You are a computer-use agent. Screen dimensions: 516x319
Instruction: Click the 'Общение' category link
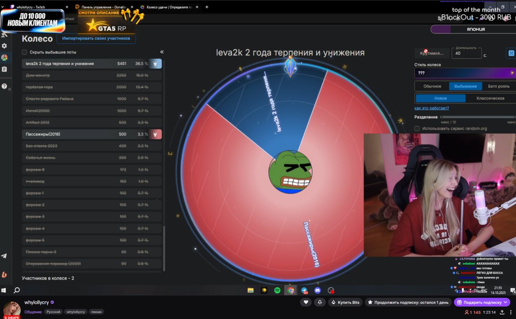click(x=33, y=312)
